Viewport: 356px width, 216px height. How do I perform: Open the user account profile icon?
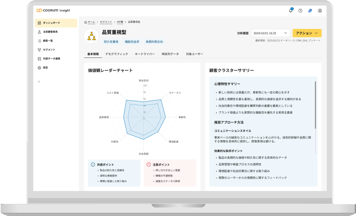coord(320,11)
